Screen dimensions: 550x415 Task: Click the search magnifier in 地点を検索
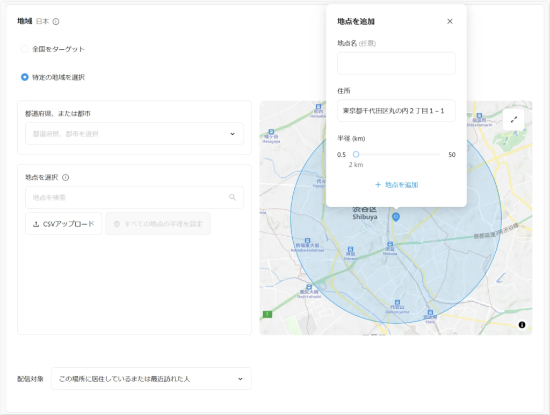click(233, 198)
